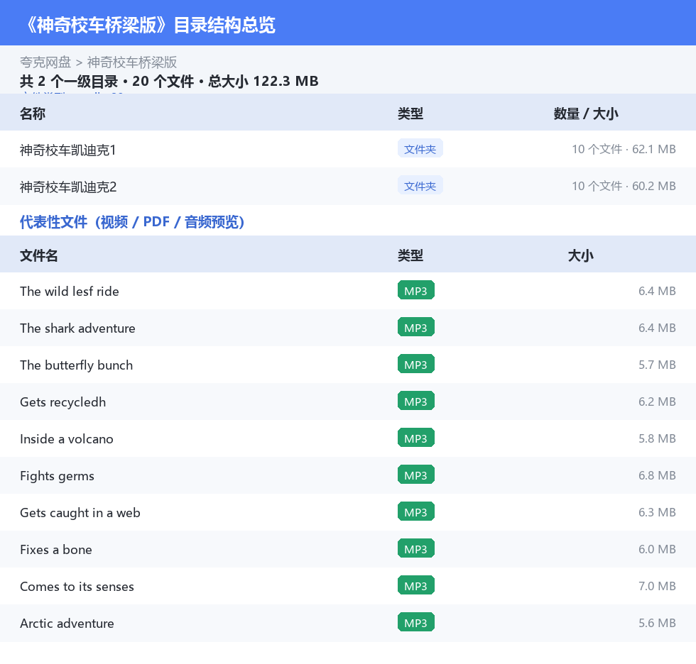This screenshot has width=696, height=664.
Task: Click MP3 badge for The wild lesf ride
Action: point(416,290)
